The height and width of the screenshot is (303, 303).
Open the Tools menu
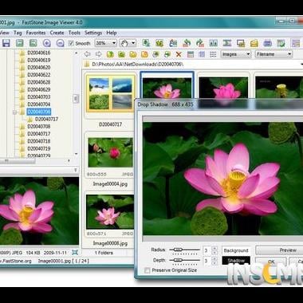tap(74, 33)
